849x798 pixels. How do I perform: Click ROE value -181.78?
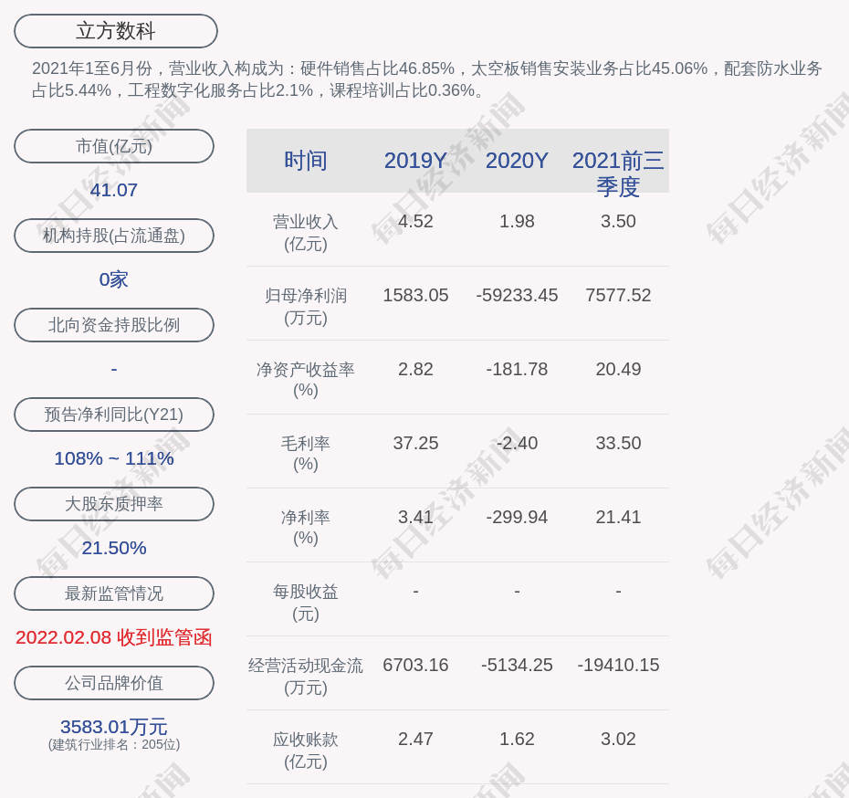click(x=517, y=369)
